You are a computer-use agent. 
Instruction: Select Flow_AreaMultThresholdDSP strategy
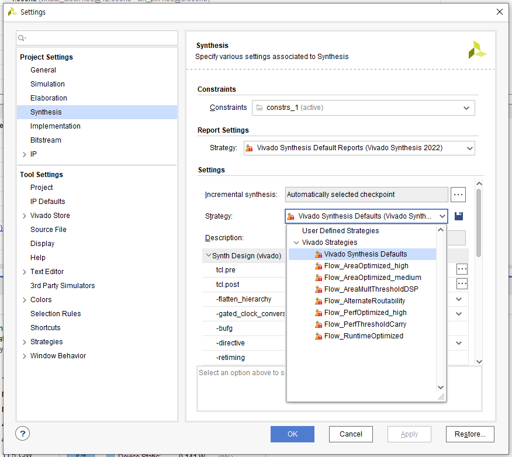[362, 289]
